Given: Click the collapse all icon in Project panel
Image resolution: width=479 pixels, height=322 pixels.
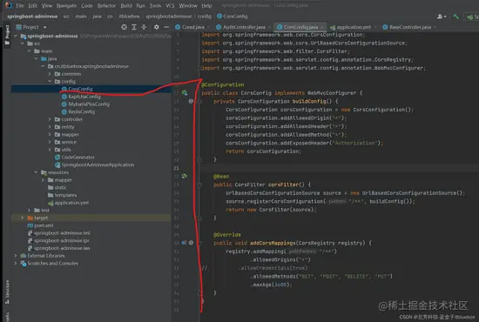Looking at the screenshot, I should point(144,27).
